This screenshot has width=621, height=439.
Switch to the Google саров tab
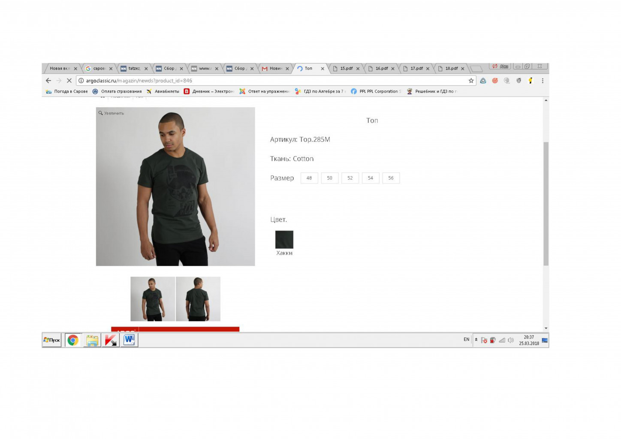99,69
